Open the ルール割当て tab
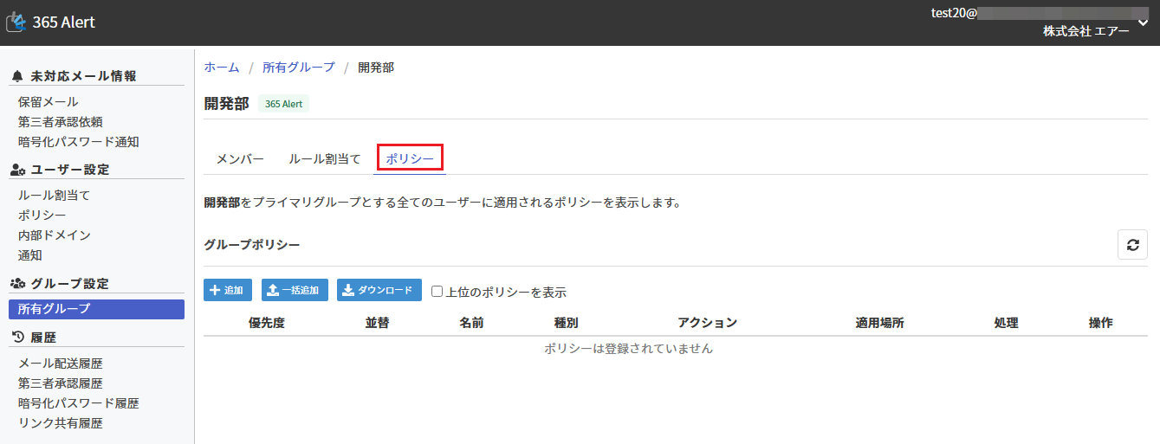Screen dimensions: 1160x444 click(x=325, y=159)
